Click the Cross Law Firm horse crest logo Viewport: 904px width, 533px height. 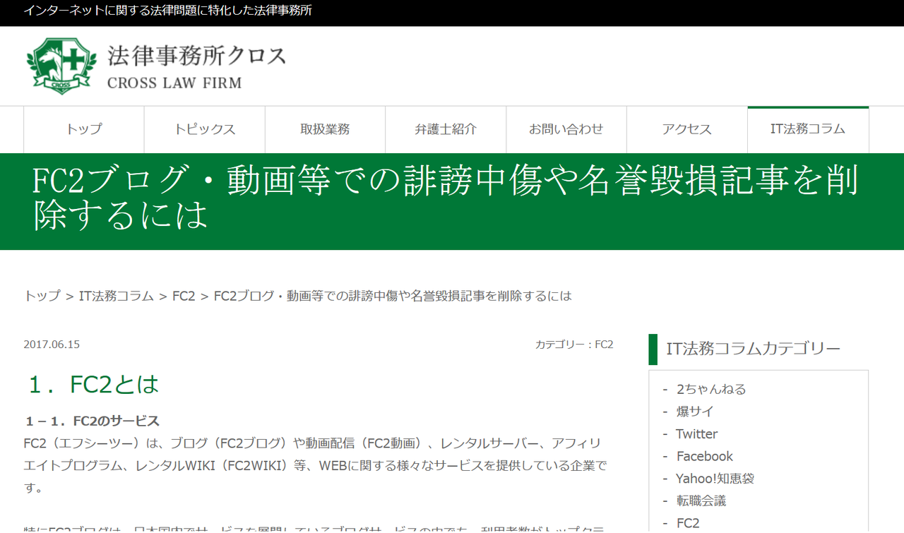[61, 66]
